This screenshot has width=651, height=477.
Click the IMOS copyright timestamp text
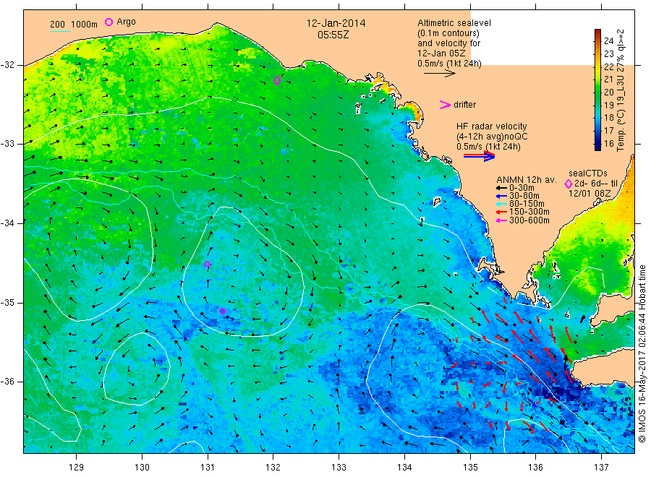pos(642,353)
